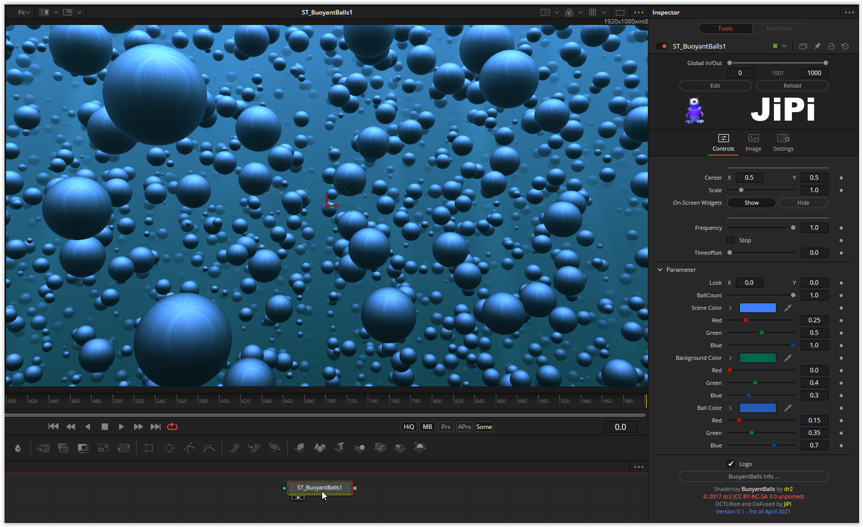Expand the Background Color controls
Image resolution: width=863 pixels, height=527 pixels.
[x=730, y=358]
